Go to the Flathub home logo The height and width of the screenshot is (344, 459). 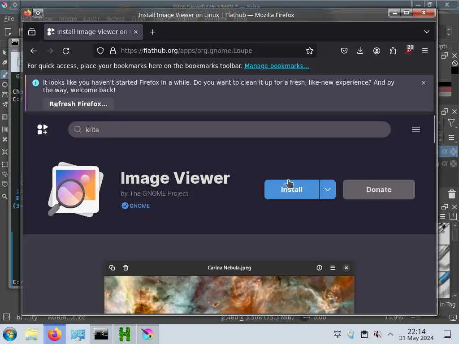tap(43, 129)
